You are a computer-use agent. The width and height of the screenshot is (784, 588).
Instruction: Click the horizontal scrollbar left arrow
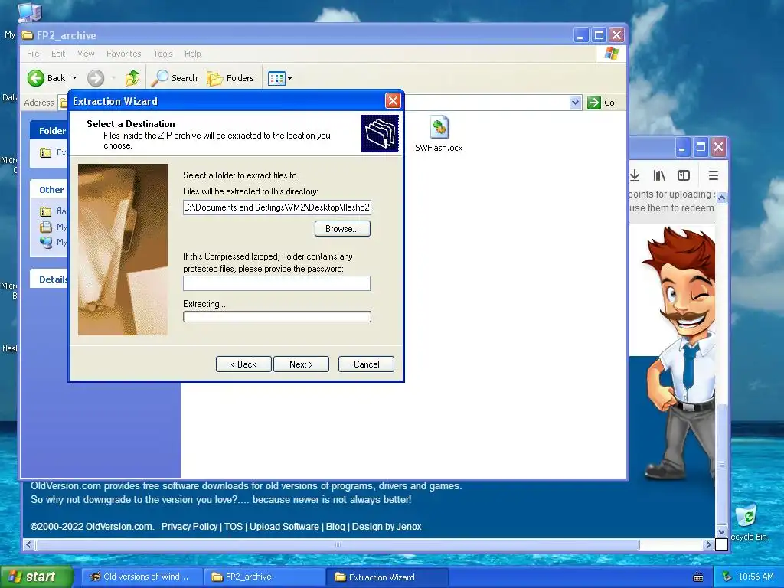click(28, 544)
